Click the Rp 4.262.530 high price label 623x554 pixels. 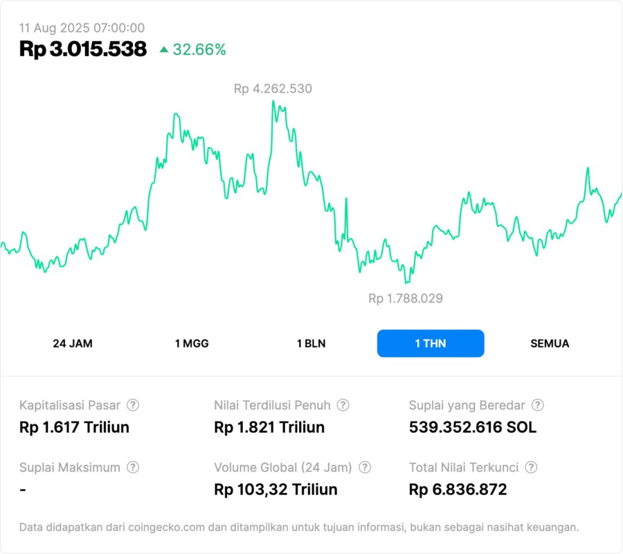pos(273,89)
